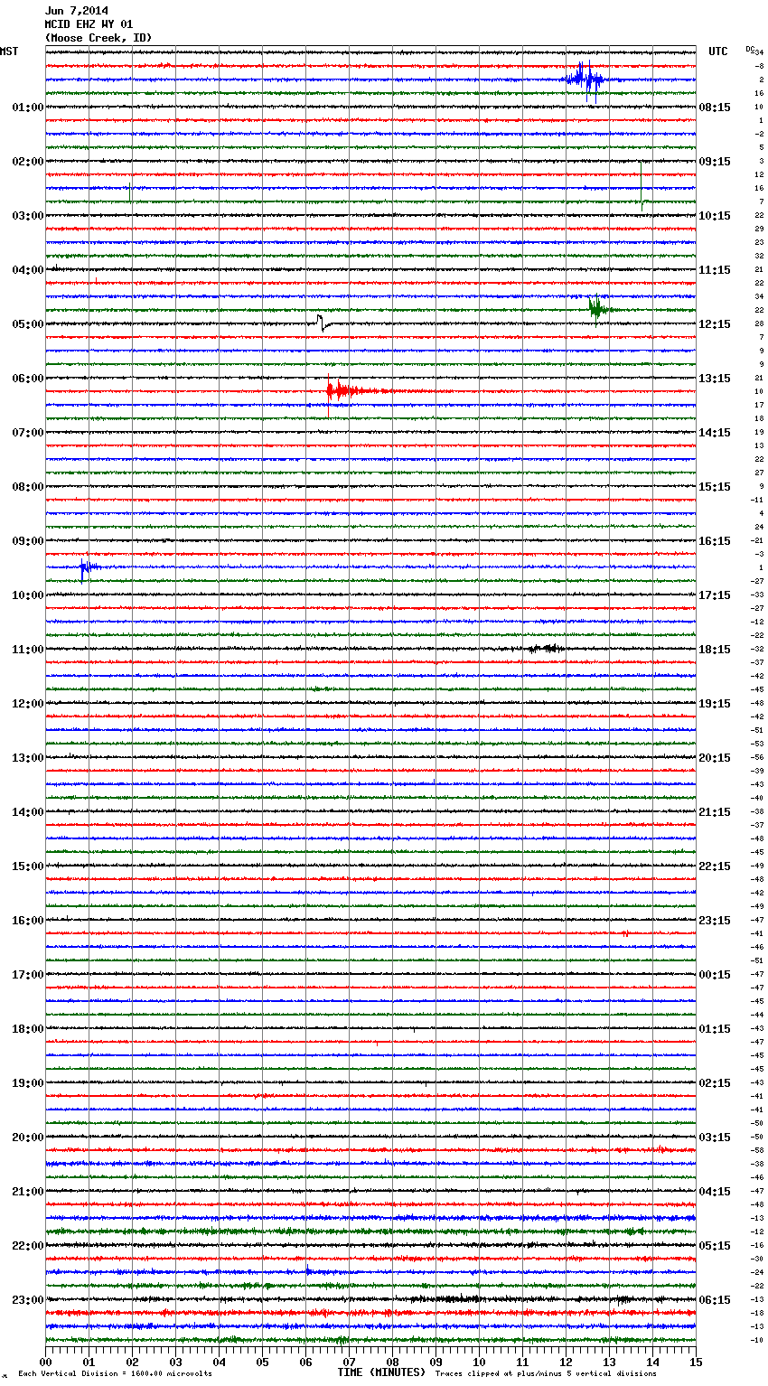768x1386 pixels.
Task: Click the 'TIME (MINUTES)' axis title
Action: pos(381,1372)
